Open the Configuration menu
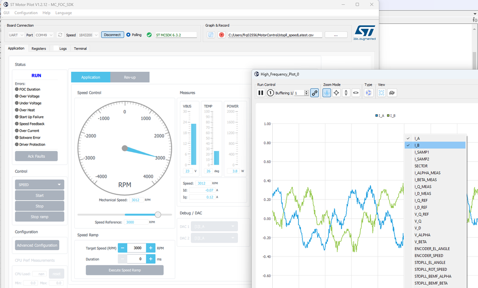This screenshot has height=288, width=478. coord(26,13)
